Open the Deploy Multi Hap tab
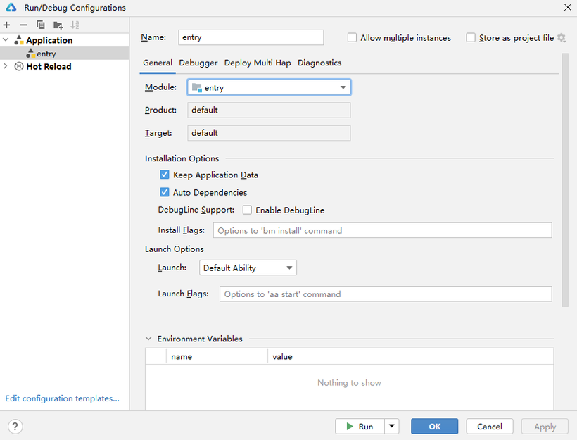 pyautogui.click(x=258, y=63)
